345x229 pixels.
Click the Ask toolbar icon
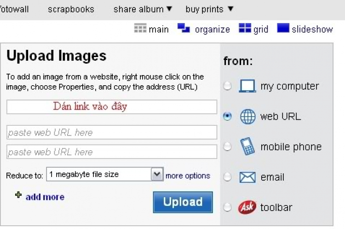(247, 207)
